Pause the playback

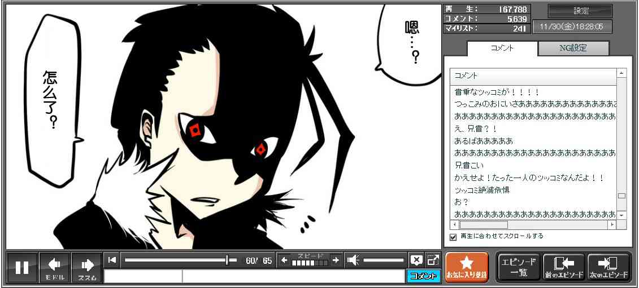22,267
